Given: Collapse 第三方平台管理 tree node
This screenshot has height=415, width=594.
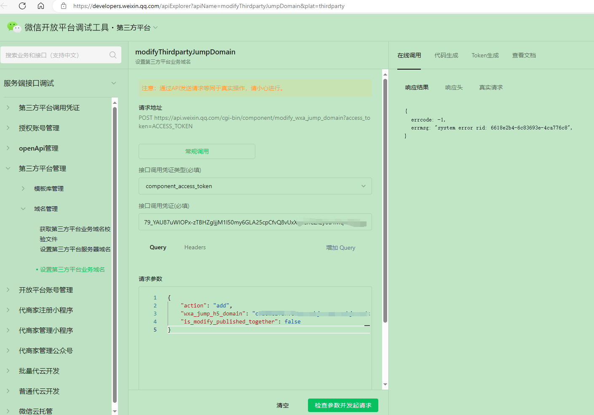Looking at the screenshot, I should (x=8, y=168).
